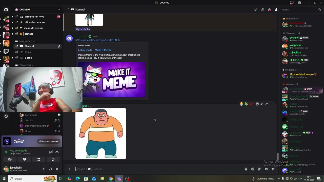324x182 pixels.
Task: Open the Threads icon in channel header
Action: (256, 10)
